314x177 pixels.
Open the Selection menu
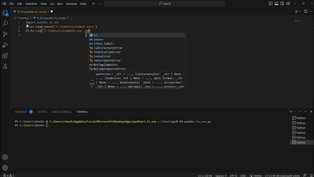(31, 4)
